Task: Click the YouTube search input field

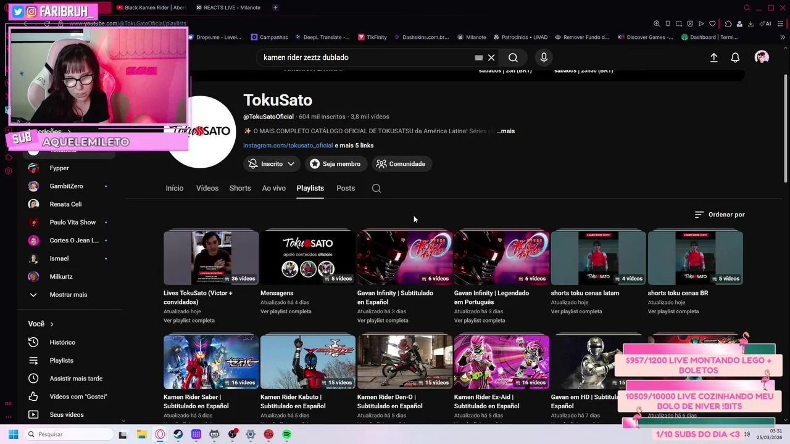Action: point(367,57)
